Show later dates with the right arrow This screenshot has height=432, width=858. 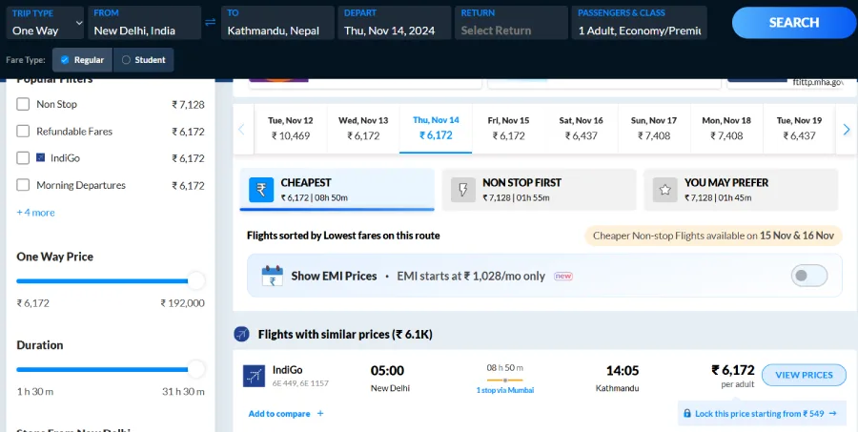(x=845, y=129)
